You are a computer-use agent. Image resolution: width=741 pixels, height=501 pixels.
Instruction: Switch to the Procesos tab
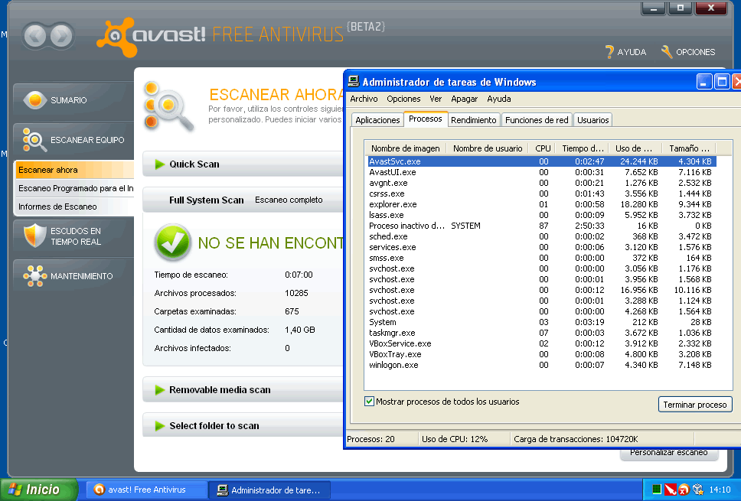click(x=426, y=119)
